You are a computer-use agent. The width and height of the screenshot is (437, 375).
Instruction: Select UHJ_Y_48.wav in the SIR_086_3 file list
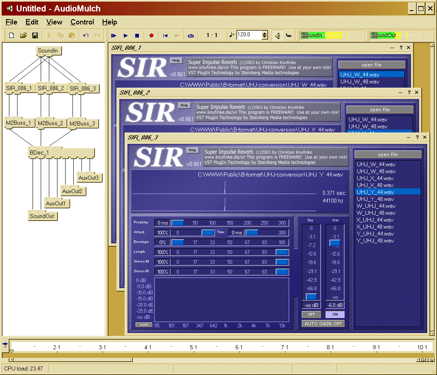click(x=388, y=199)
